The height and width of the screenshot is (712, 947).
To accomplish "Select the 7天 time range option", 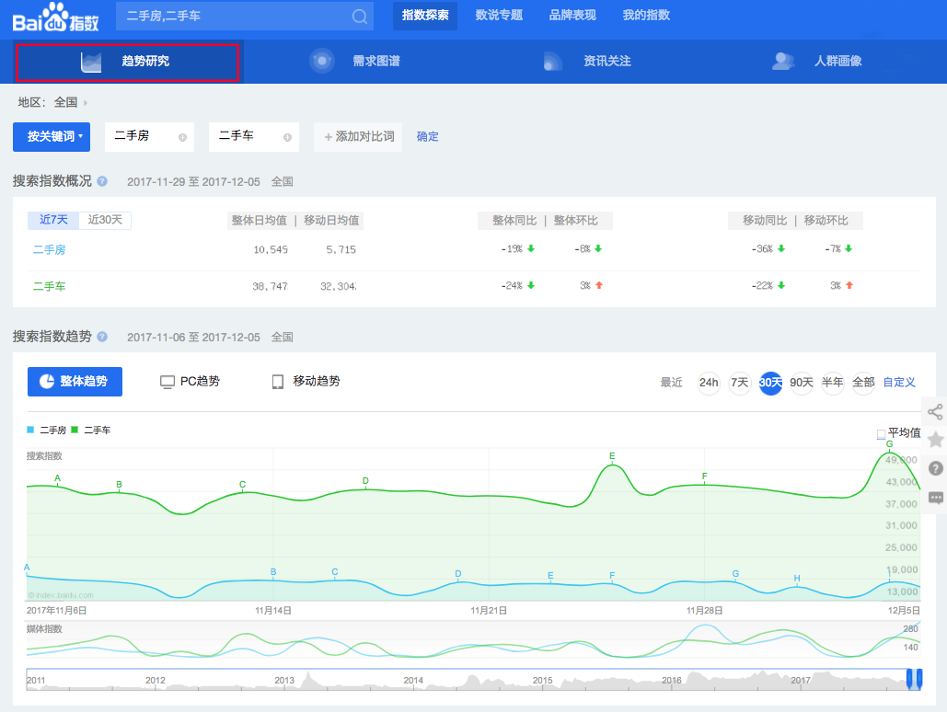I will tap(740, 383).
